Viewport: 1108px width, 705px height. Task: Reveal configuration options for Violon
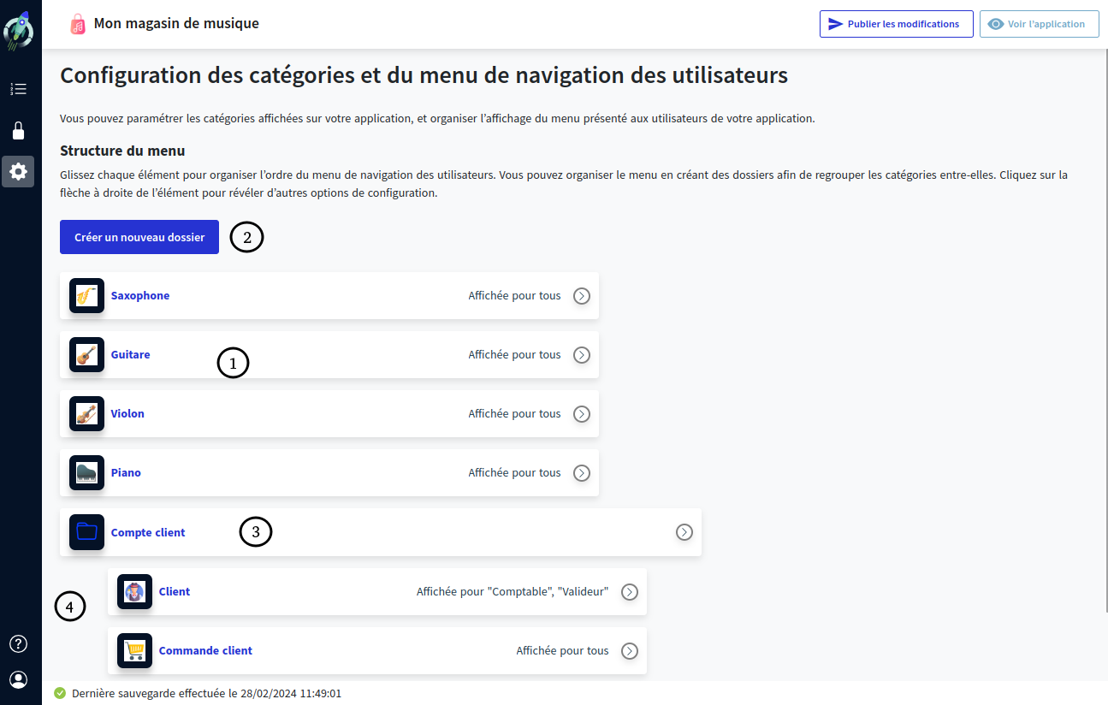point(581,413)
